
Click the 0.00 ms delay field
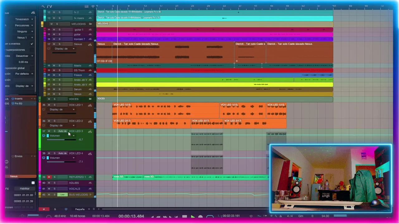pyautogui.click(x=23, y=62)
